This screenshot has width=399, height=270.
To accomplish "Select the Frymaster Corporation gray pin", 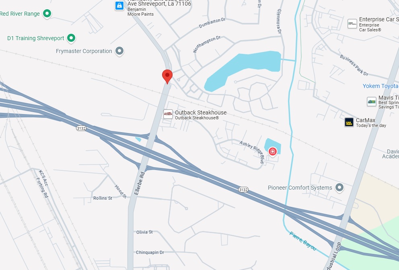I will 119,51.
